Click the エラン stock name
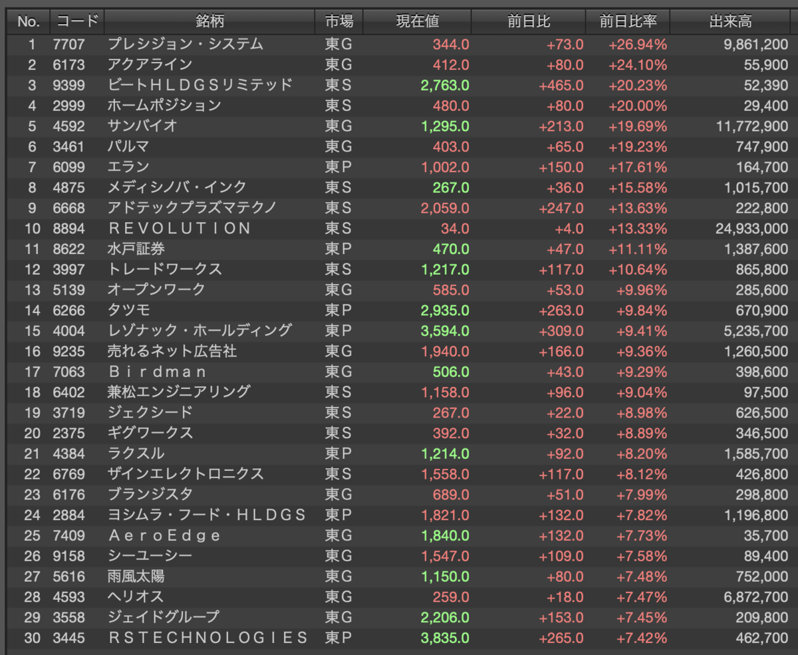Viewport: 798px width, 655px height. 128,167
